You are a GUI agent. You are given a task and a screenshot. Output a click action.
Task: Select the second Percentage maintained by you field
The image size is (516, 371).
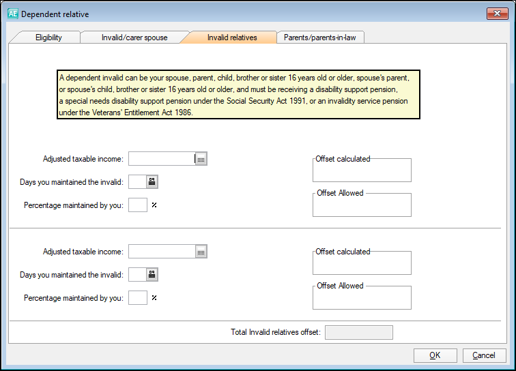138,297
